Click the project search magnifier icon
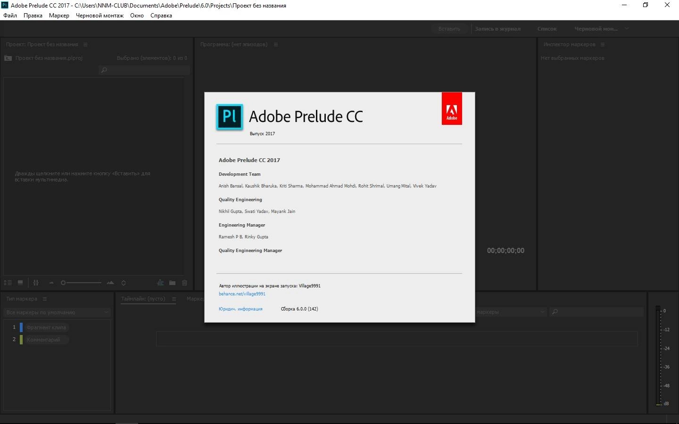The width and height of the screenshot is (679, 424). [x=104, y=70]
